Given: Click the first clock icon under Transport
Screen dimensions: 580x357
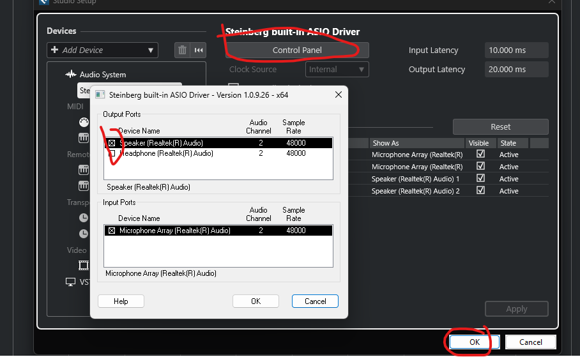Looking at the screenshot, I should 84,218.
